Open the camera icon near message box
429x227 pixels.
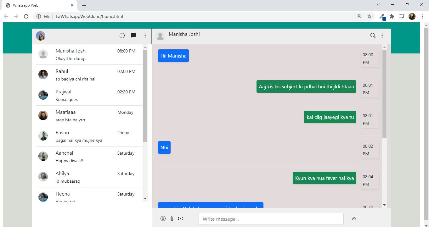[180, 218]
